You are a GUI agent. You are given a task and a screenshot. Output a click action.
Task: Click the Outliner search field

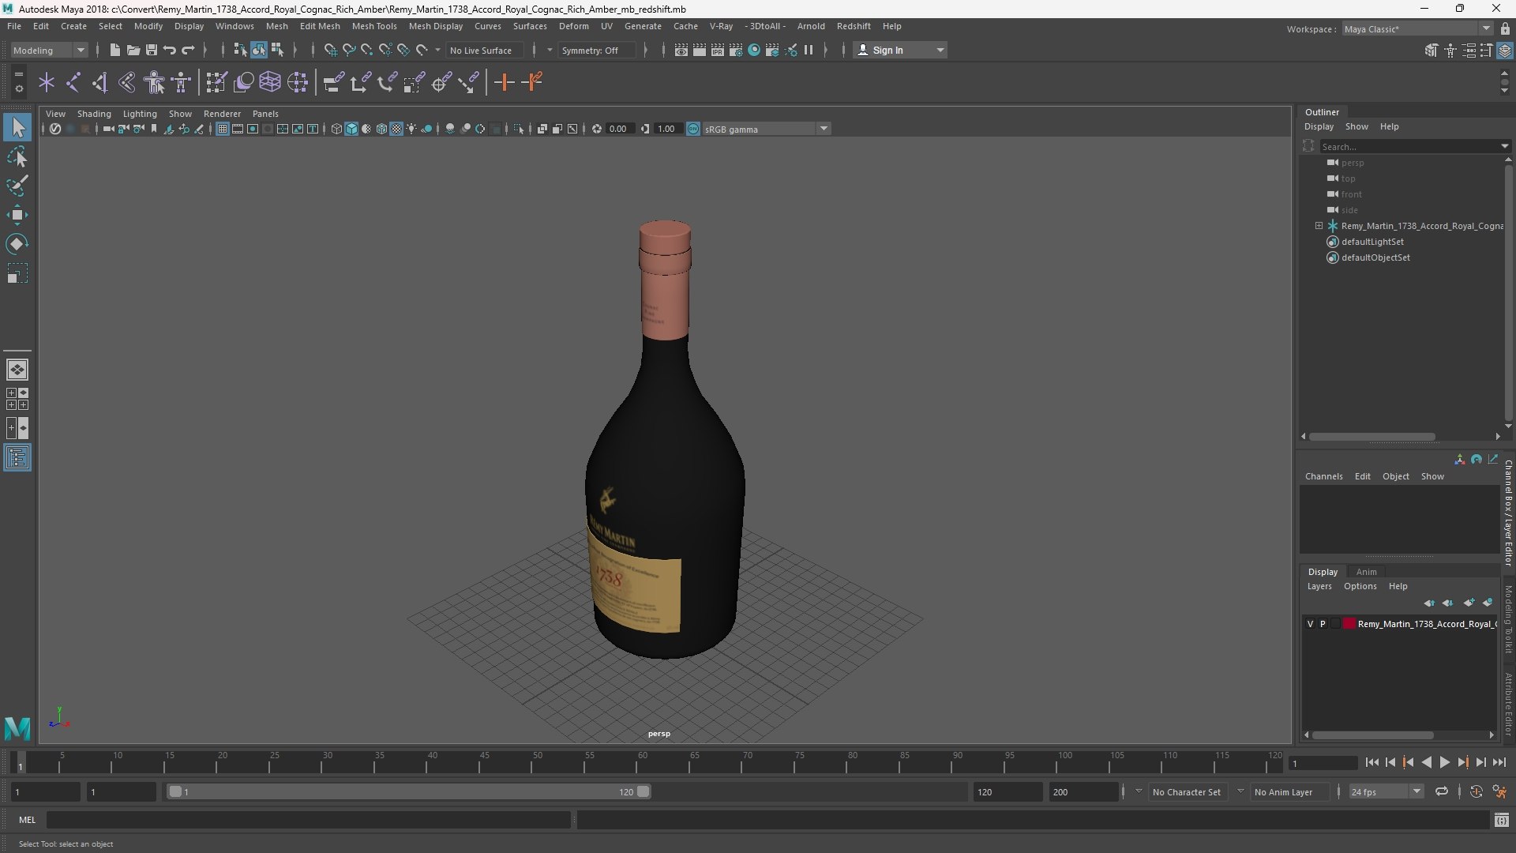[x=1410, y=146]
